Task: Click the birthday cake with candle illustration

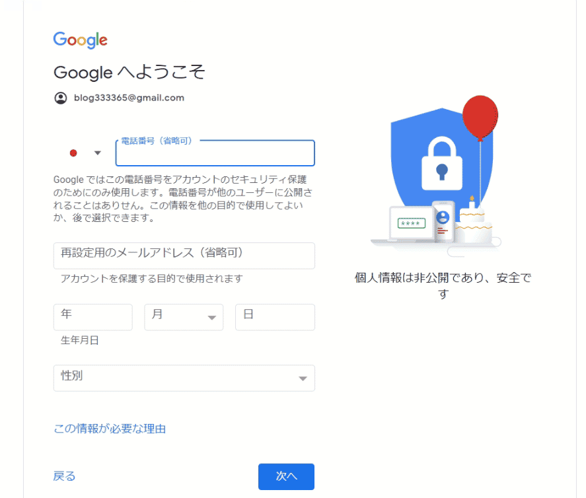Action: [473, 222]
